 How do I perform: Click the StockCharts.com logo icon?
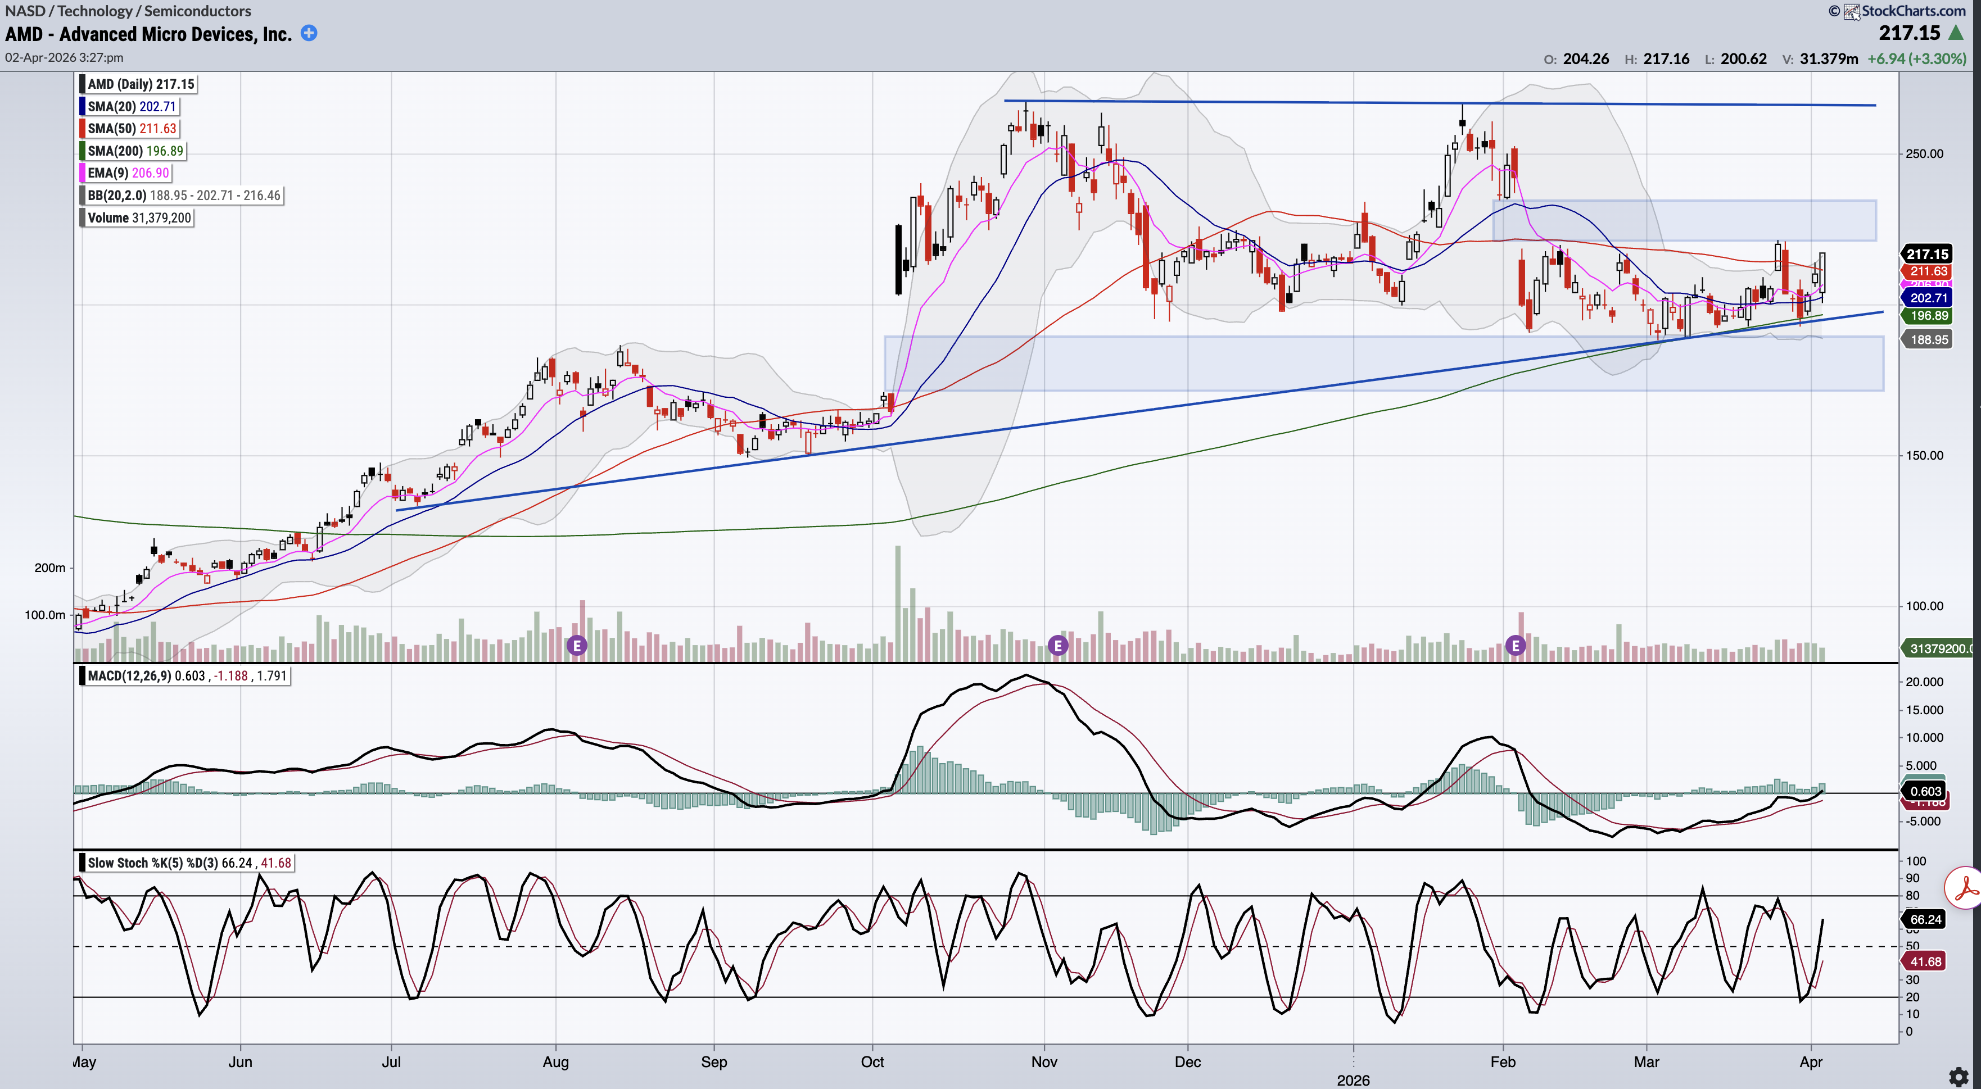[x=1852, y=12]
